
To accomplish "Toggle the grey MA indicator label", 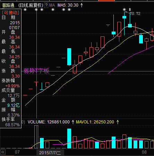I will tap(52, 5).
